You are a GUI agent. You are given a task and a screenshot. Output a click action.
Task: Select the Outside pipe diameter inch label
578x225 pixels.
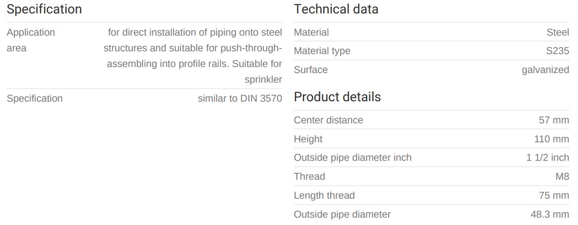click(x=352, y=158)
